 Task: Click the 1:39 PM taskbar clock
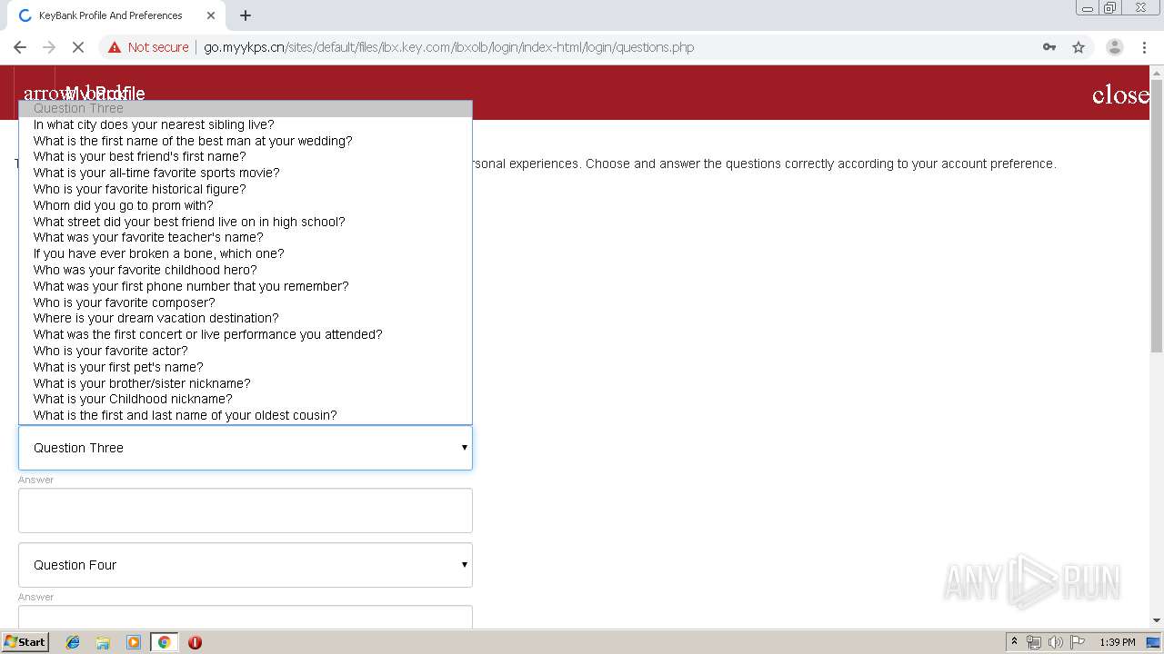click(1118, 642)
